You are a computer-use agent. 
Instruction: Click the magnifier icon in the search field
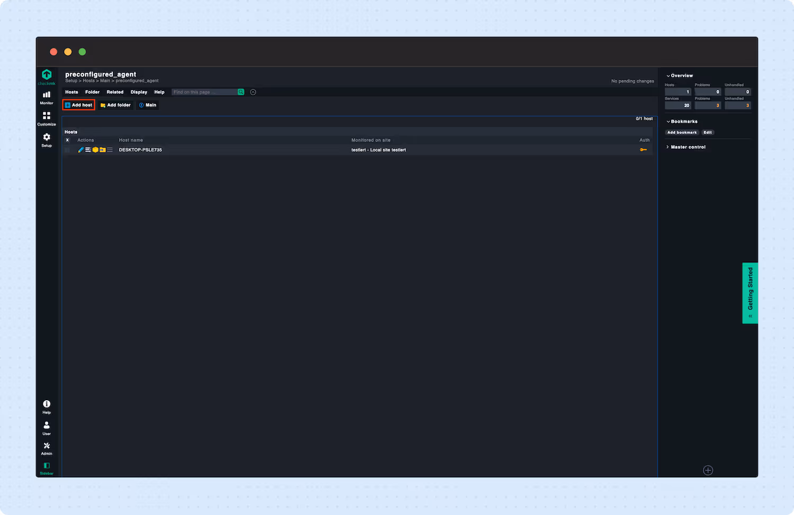coord(241,92)
